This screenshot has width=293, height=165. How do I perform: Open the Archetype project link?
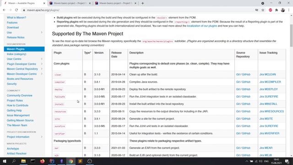[x=13, y=148]
